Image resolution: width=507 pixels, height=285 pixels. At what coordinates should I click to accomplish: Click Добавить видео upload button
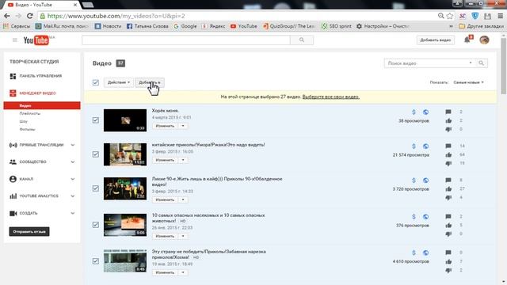coord(435,40)
